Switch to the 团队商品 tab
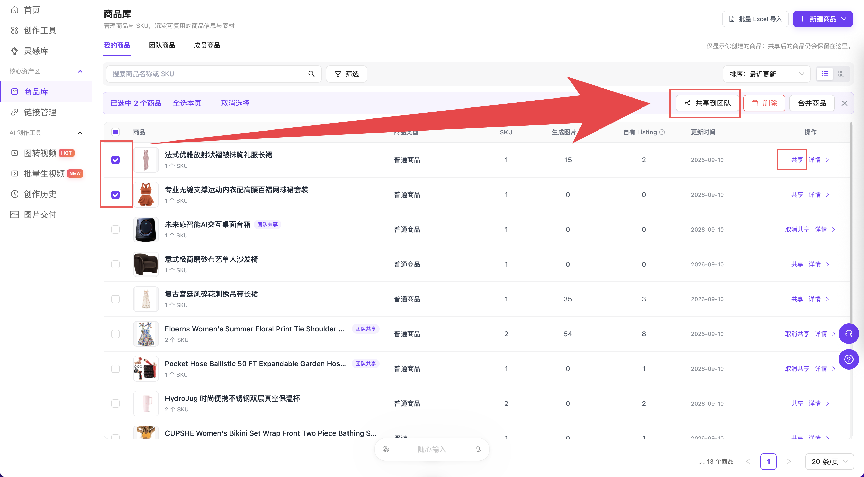This screenshot has height=477, width=864. (x=162, y=45)
